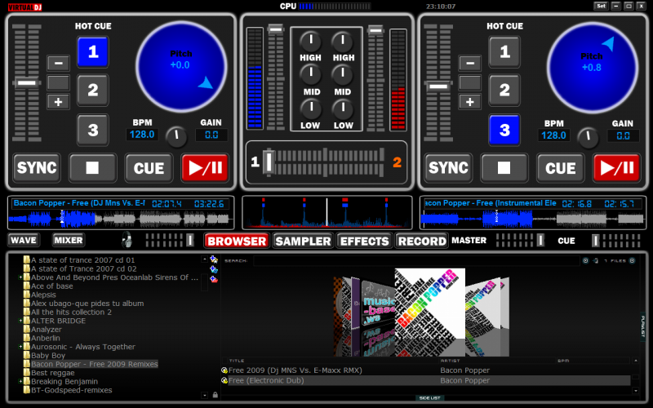This screenshot has width=653, height=408.
Task: Click track icon beside Free 2009 RMX
Action: [x=224, y=370]
